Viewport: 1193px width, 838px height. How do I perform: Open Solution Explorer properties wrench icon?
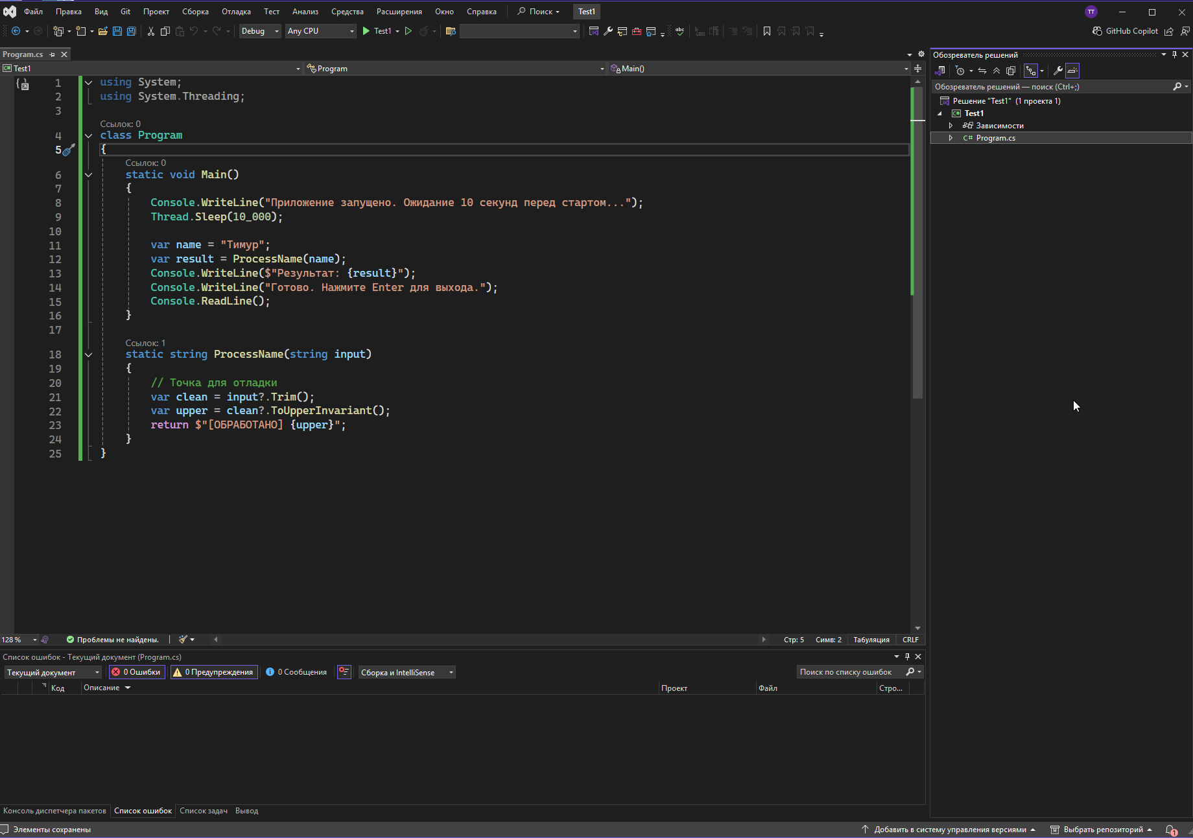[1057, 71]
